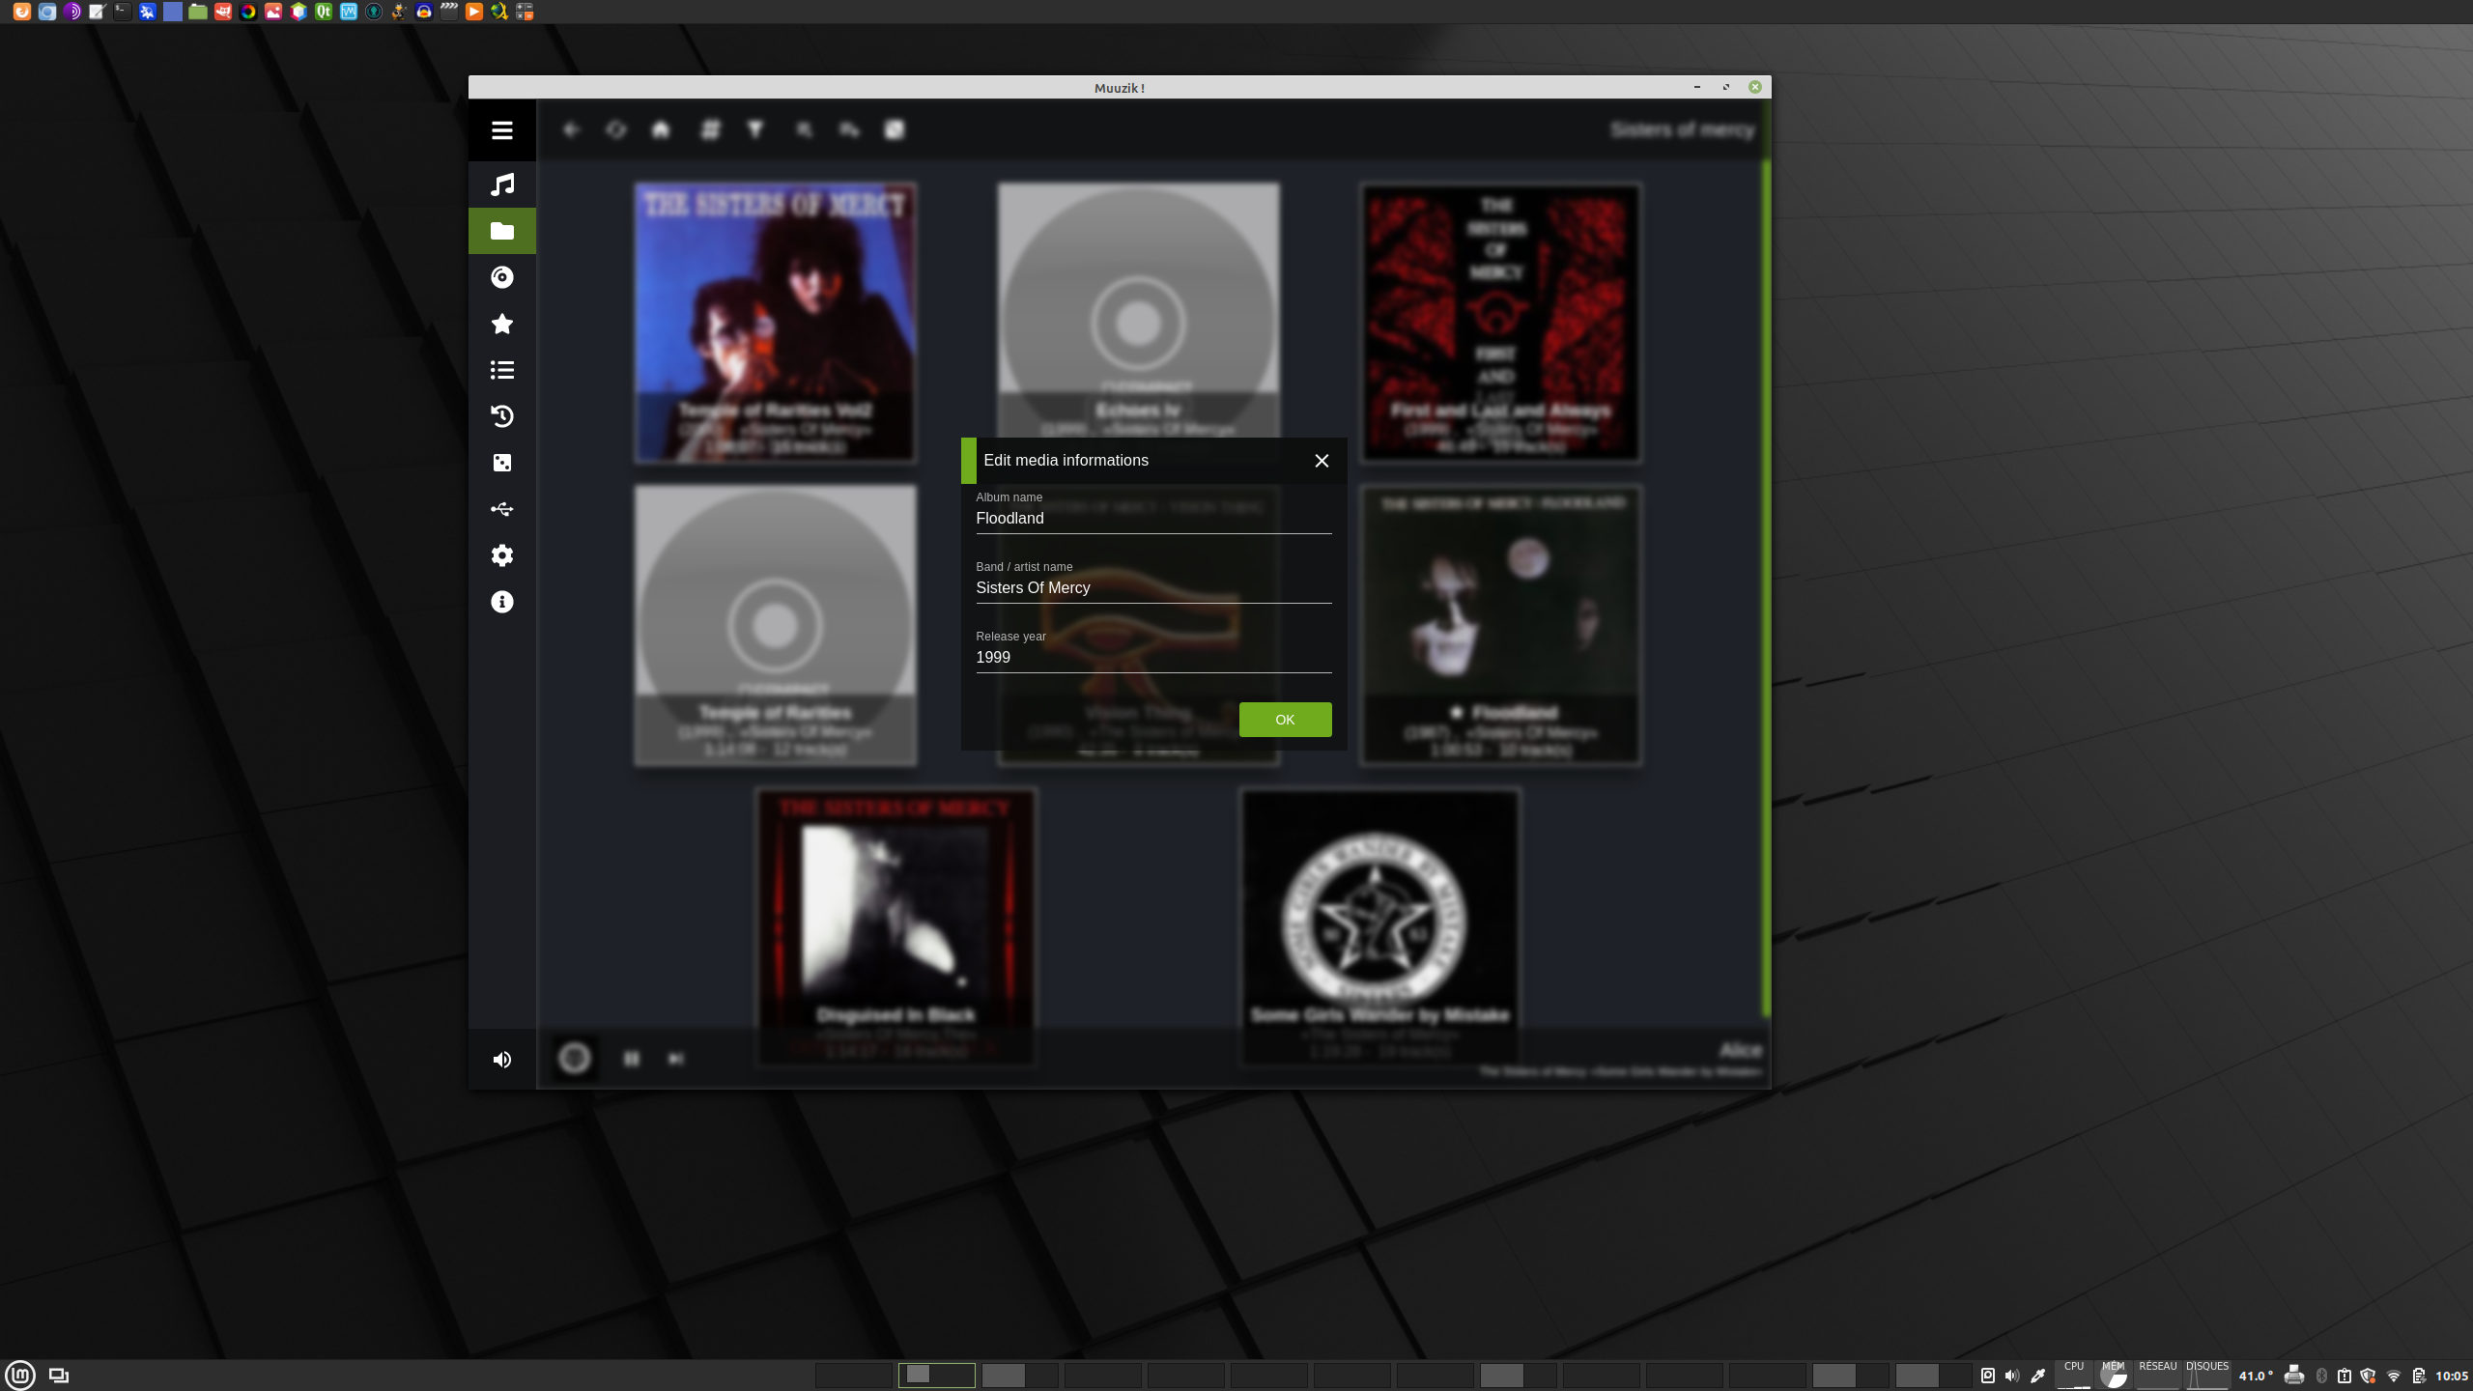Click the refresh icon in Muuzik toolbar

pyautogui.click(x=615, y=129)
